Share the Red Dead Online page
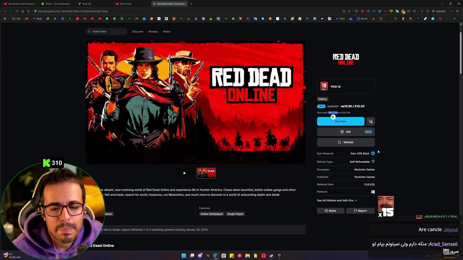 point(330,211)
